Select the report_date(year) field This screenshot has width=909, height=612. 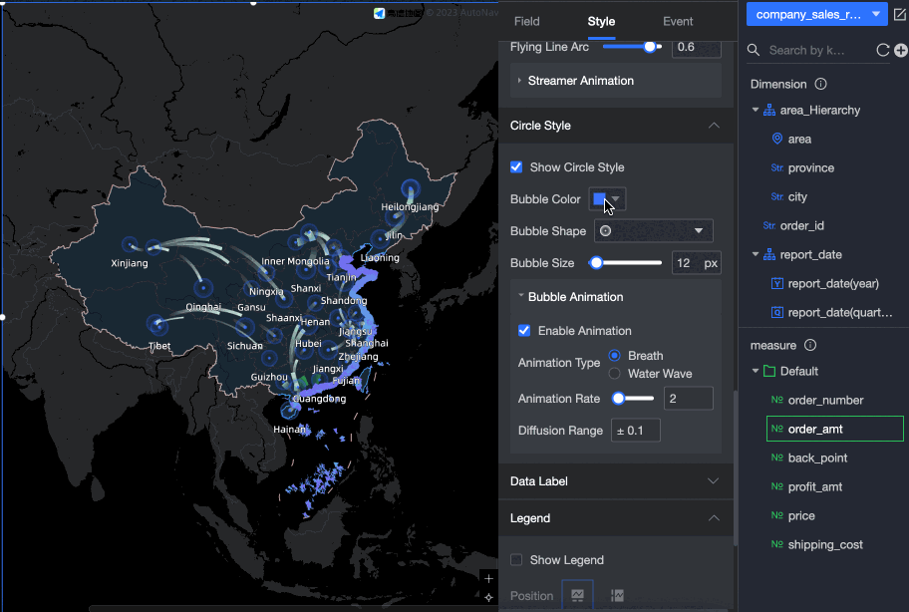point(833,283)
